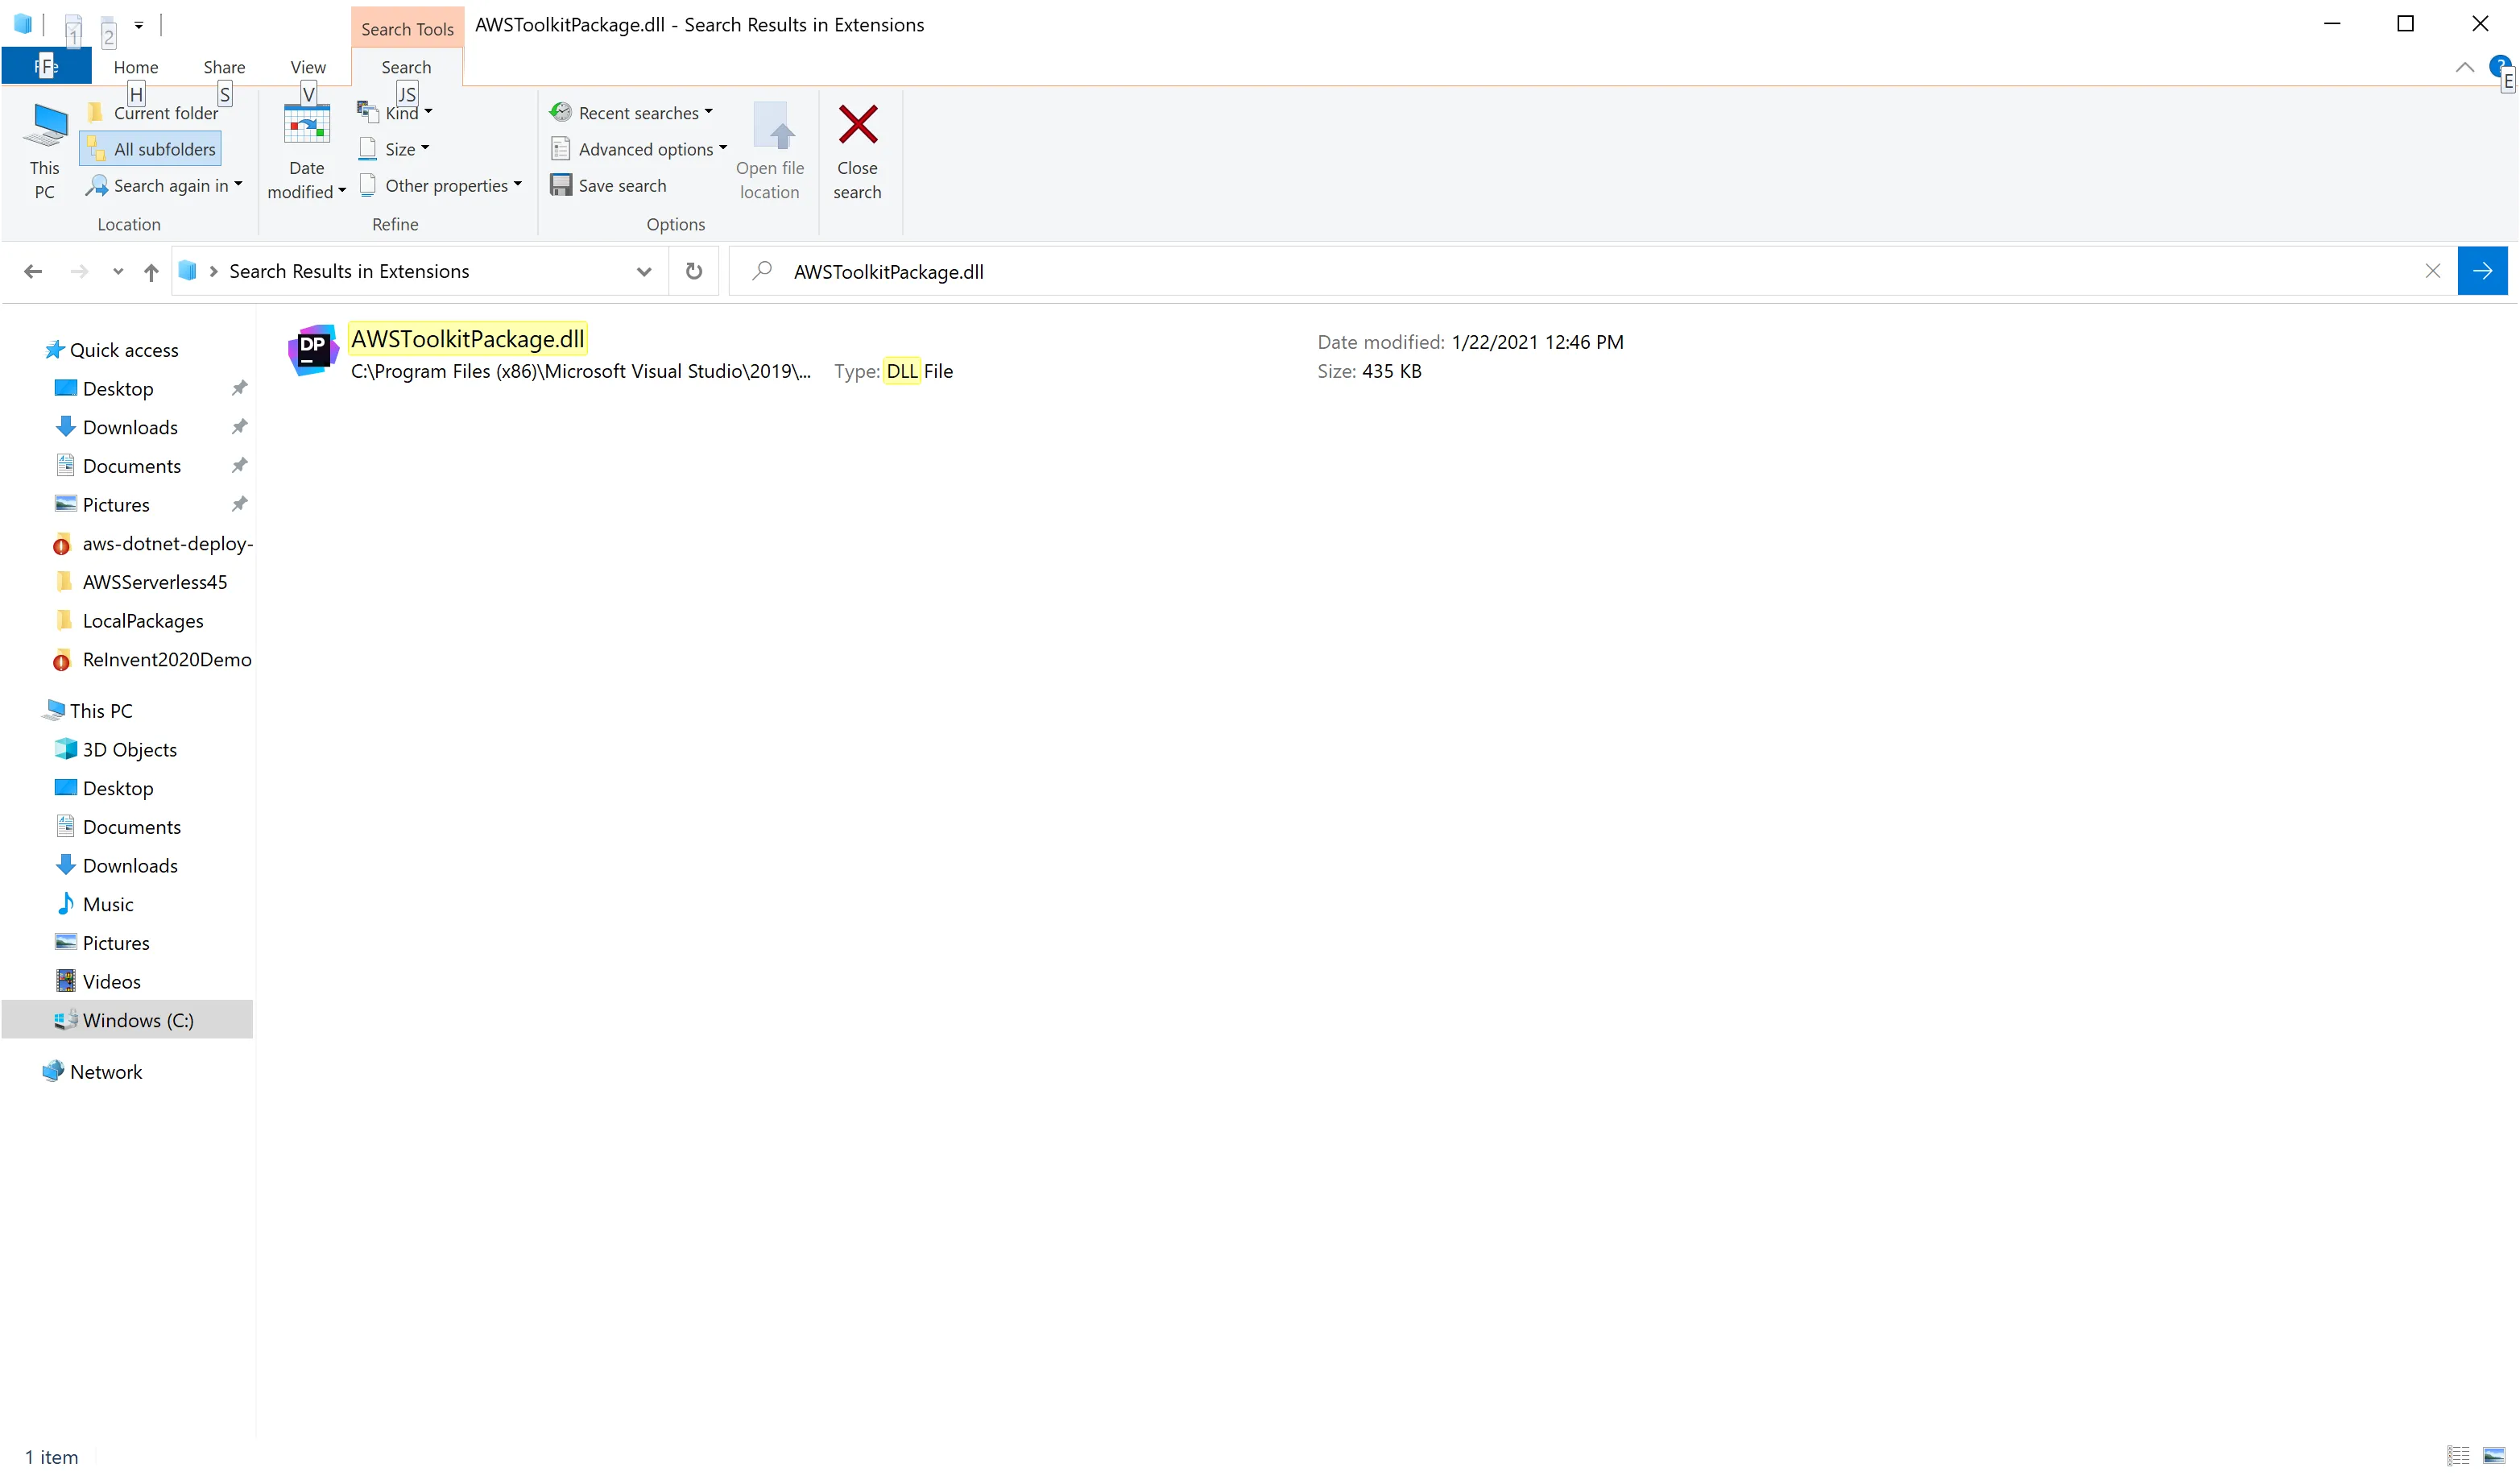Viewport: 2520px width, 1476px height.
Task: Go up one folder level arrow
Action: pyautogui.click(x=151, y=272)
